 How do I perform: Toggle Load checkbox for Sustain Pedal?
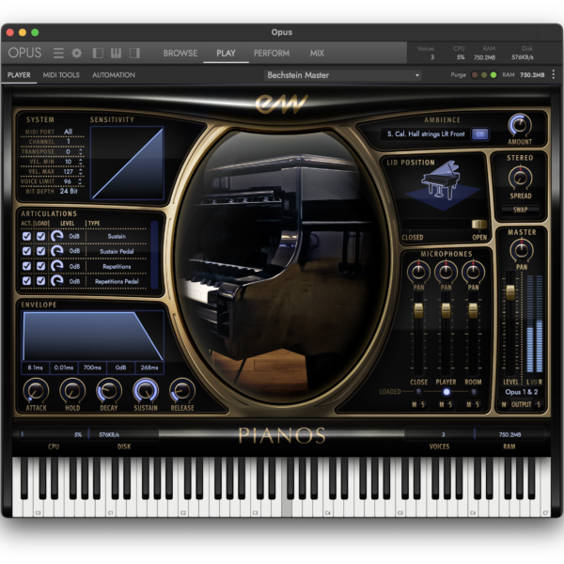(41, 251)
